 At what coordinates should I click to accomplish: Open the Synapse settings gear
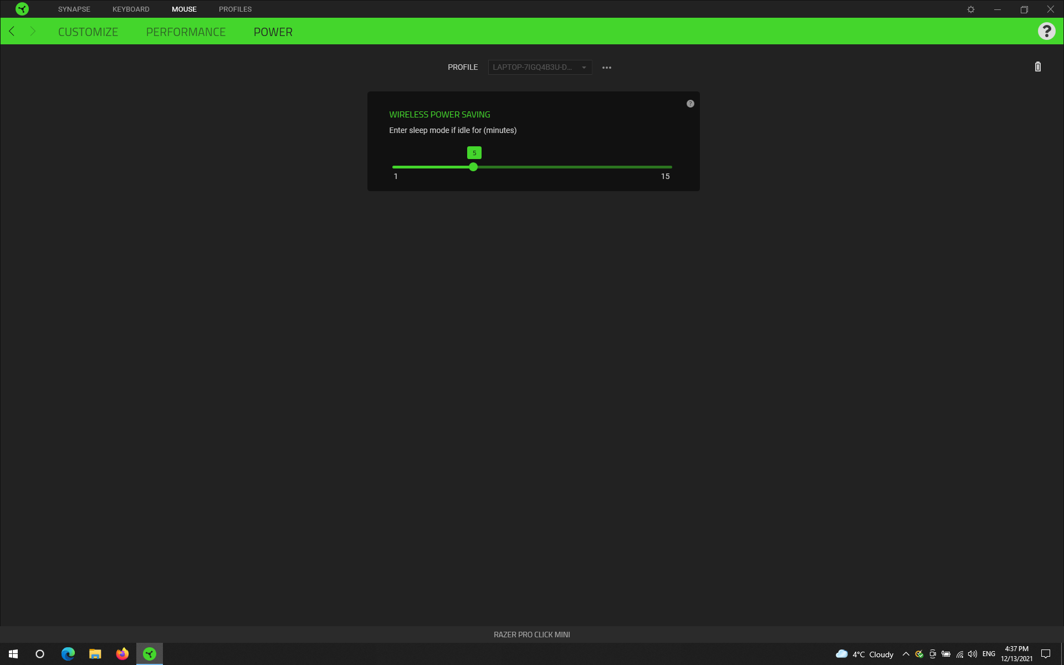point(971,9)
